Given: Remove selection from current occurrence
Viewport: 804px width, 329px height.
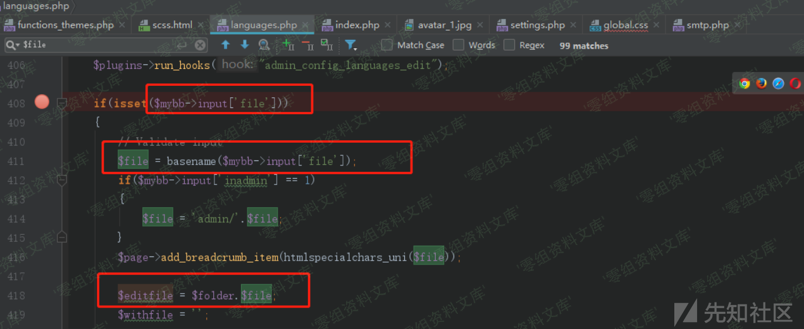Looking at the screenshot, I should point(307,45).
